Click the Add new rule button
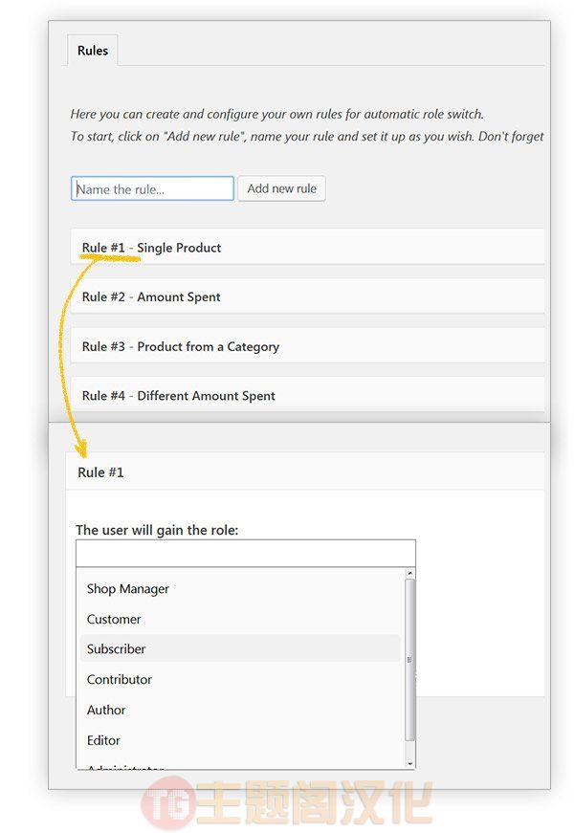Image resolution: width=574 pixels, height=833 pixels. point(281,188)
